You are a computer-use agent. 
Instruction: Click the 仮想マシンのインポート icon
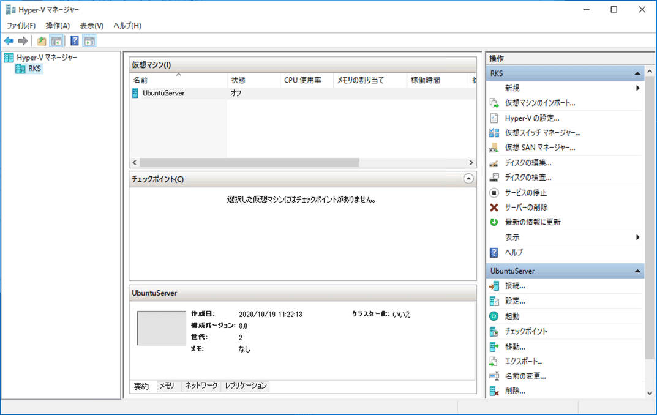click(494, 103)
